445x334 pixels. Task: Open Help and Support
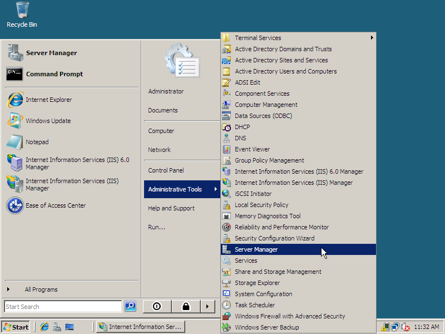pos(182,208)
